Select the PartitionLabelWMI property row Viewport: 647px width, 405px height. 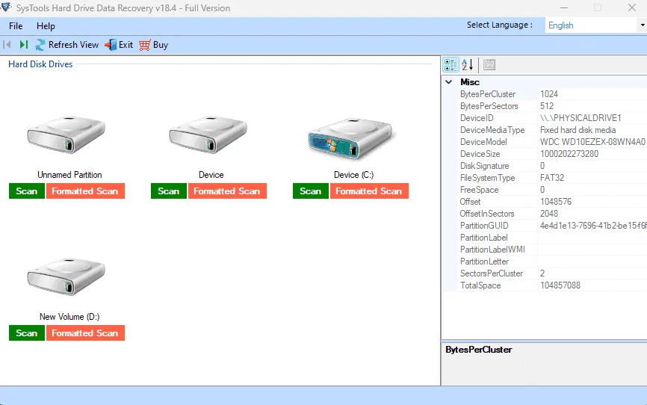coord(551,250)
